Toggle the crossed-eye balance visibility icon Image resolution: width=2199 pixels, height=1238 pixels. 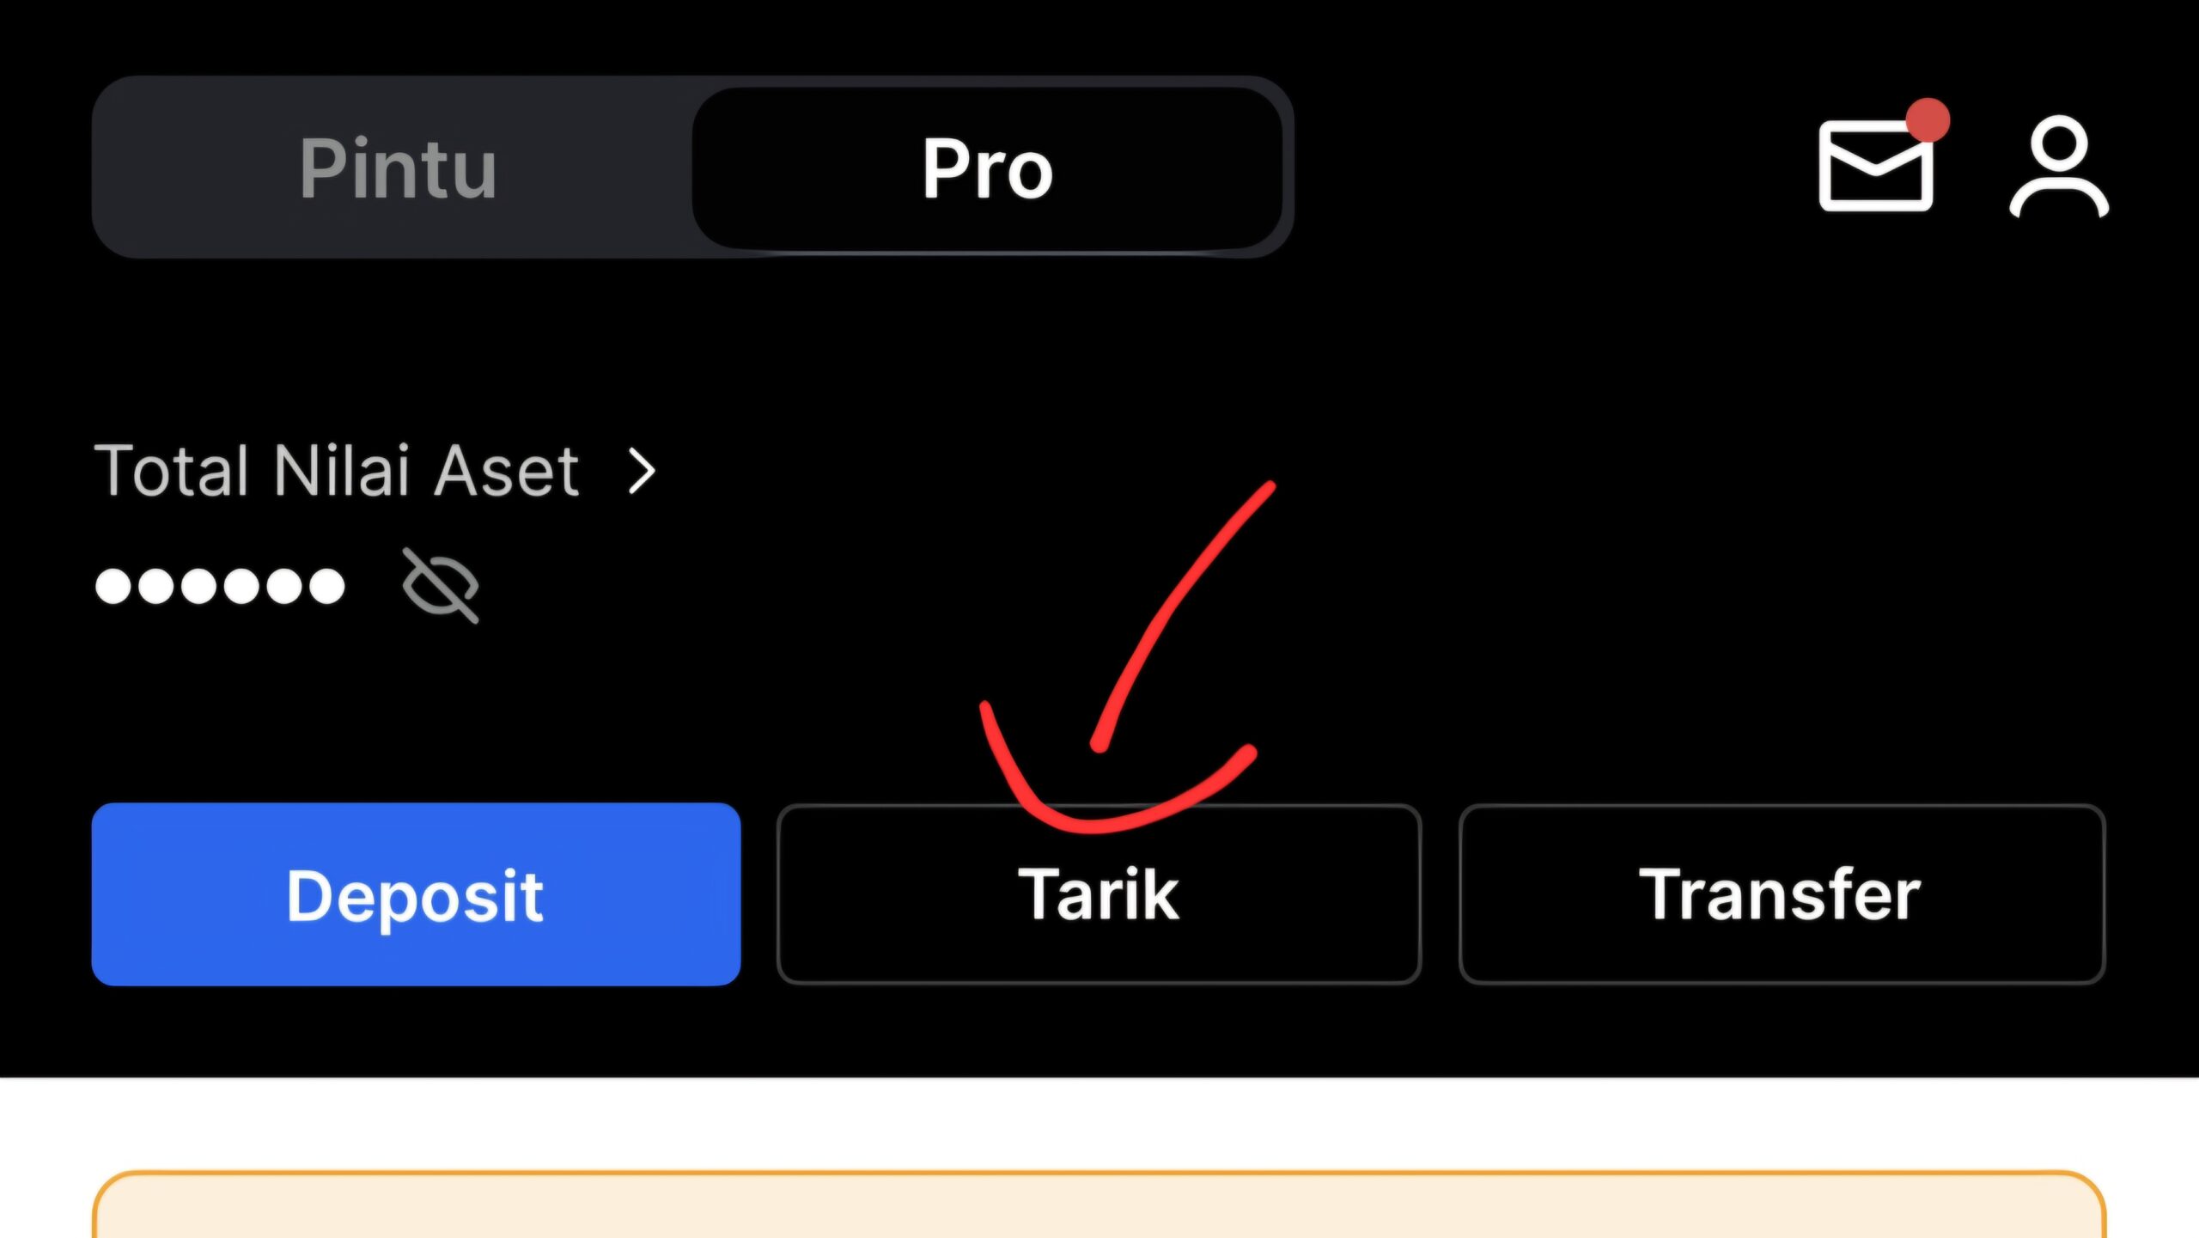tap(441, 586)
